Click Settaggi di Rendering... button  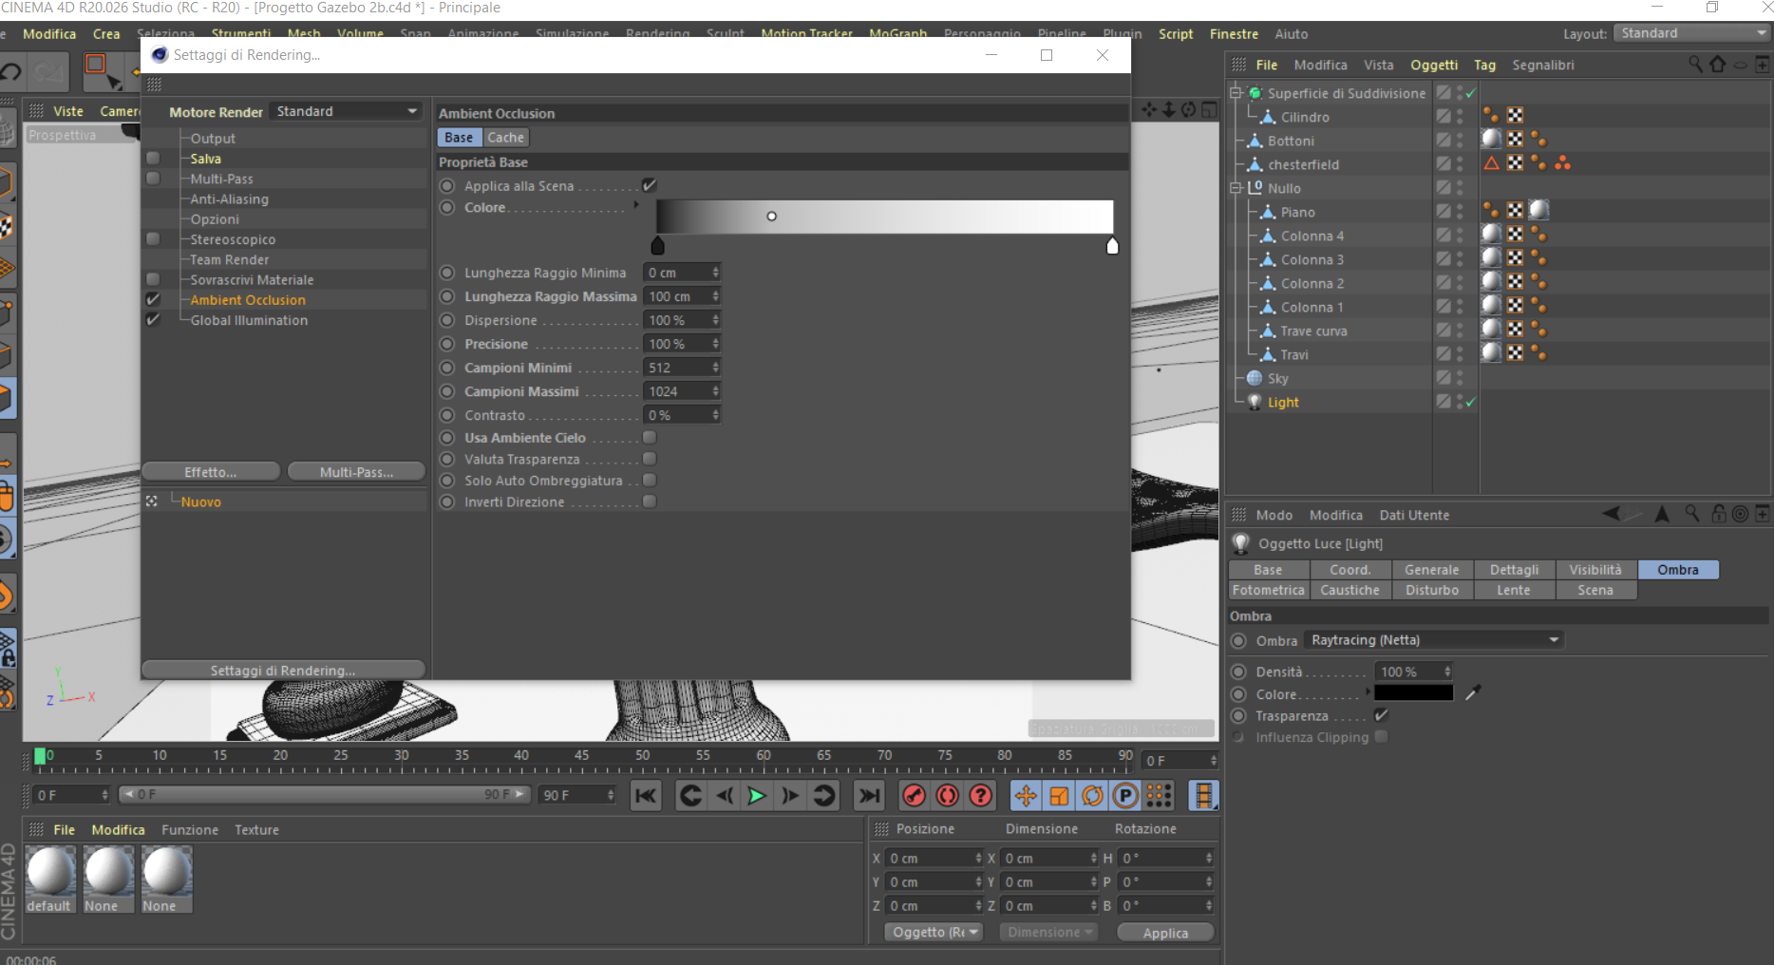pyautogui.click(x=283, y=670)
